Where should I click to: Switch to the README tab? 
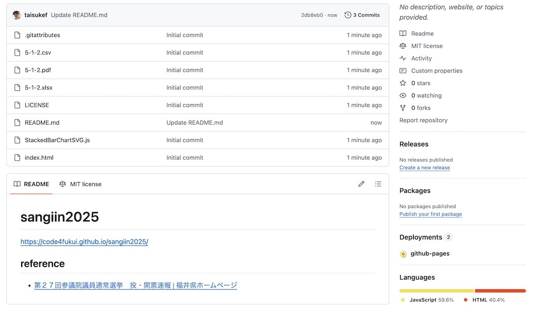31,184
